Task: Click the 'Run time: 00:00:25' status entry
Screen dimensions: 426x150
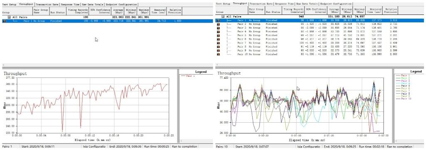Action: (157, 147)
